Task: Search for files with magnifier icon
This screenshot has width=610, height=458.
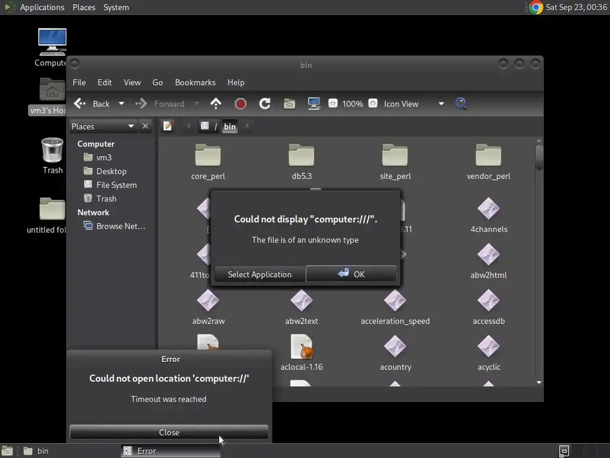Action: (x=462, y=104)
